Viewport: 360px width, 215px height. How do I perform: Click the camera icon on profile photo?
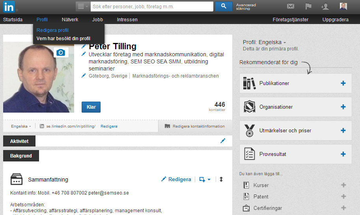click(x=61, y=52)
